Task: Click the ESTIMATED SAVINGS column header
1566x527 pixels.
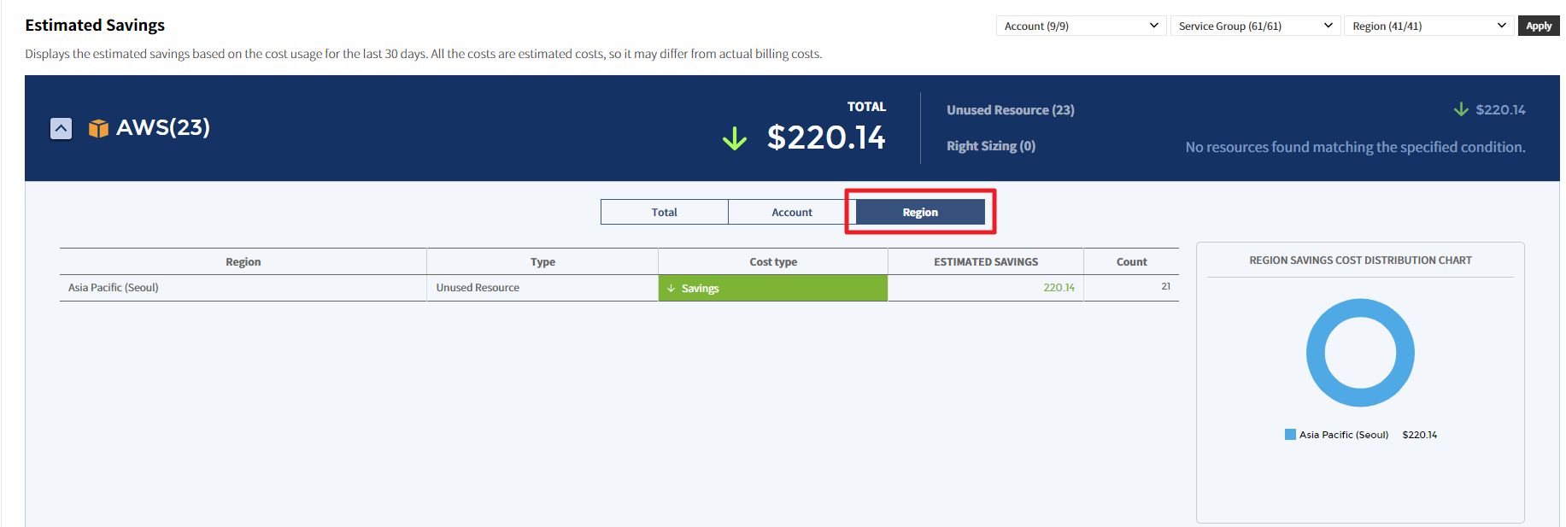Action: pyautogui.click(x=985, y=261)
